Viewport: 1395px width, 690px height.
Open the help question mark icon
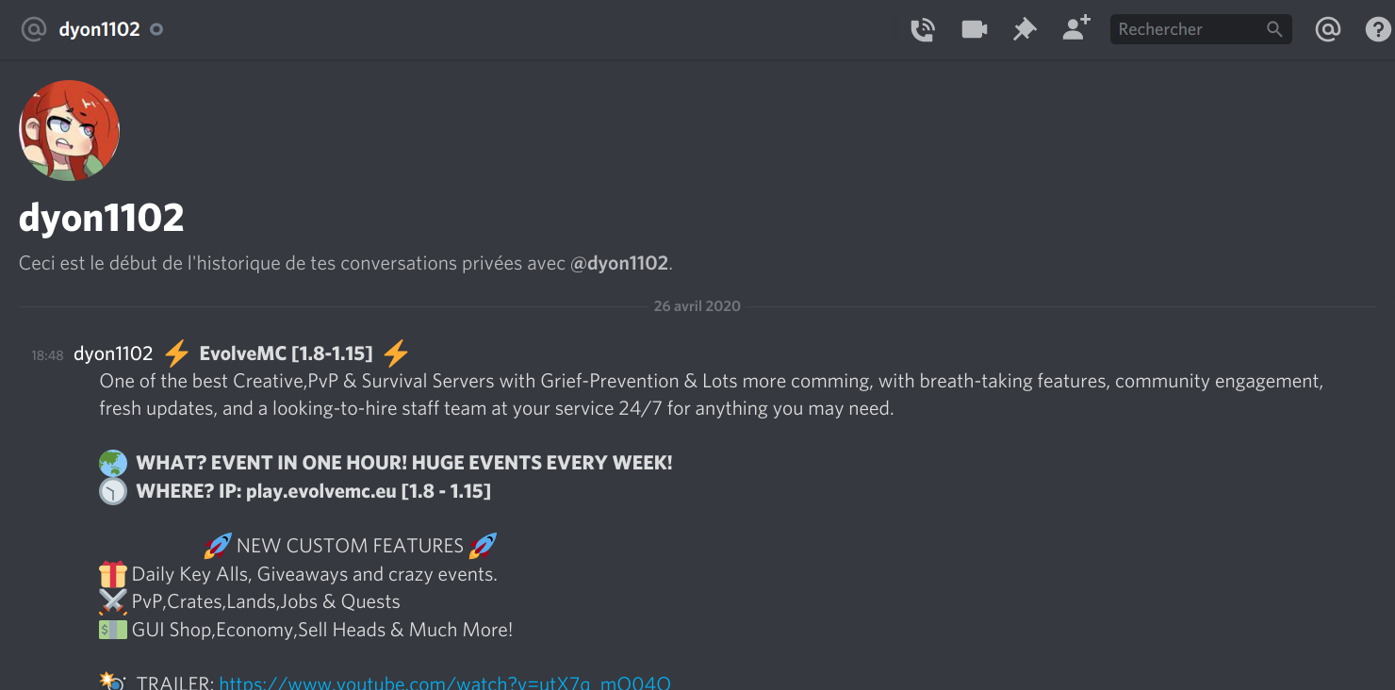1377,29
